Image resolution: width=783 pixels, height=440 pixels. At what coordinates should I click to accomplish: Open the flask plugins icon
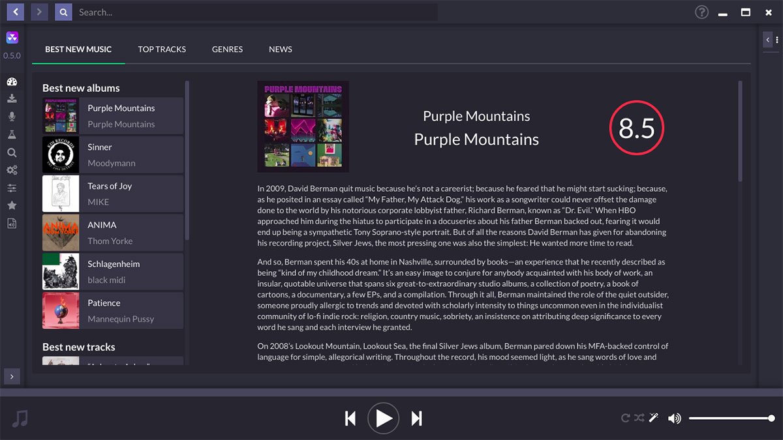point(12,134)
